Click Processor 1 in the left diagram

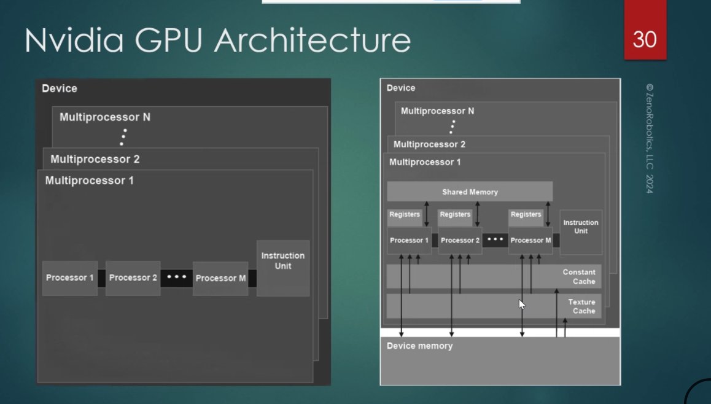[x=70, y=278]
